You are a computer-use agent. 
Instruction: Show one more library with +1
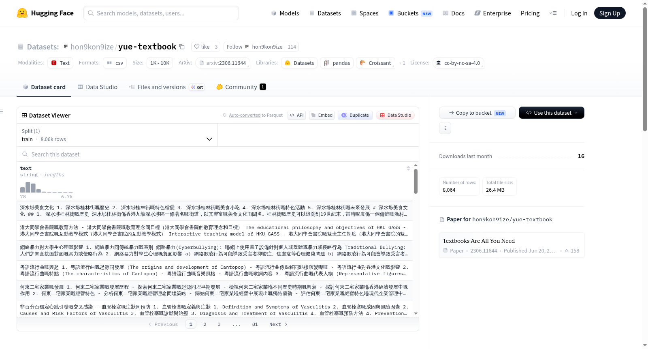[402, 63]
